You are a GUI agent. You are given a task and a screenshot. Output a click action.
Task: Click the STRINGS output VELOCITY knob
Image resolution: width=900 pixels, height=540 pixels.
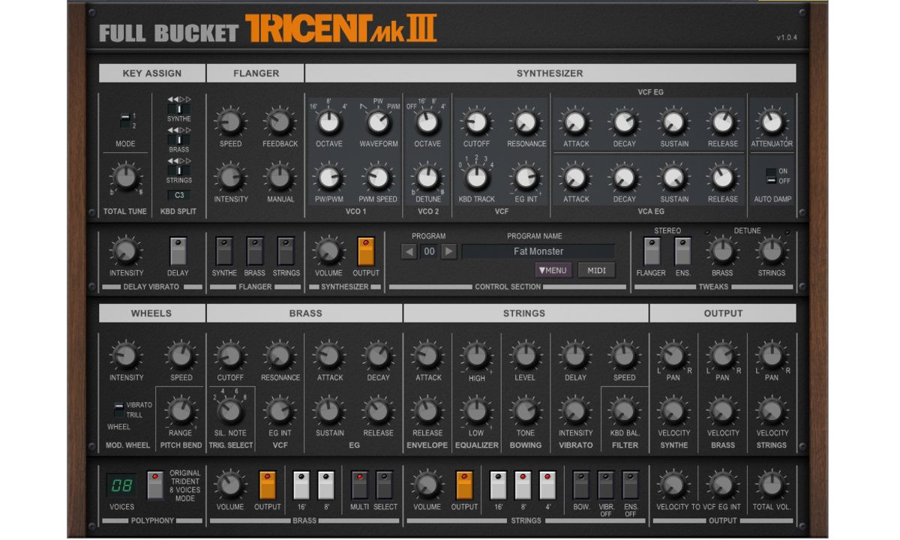(772, 411)
